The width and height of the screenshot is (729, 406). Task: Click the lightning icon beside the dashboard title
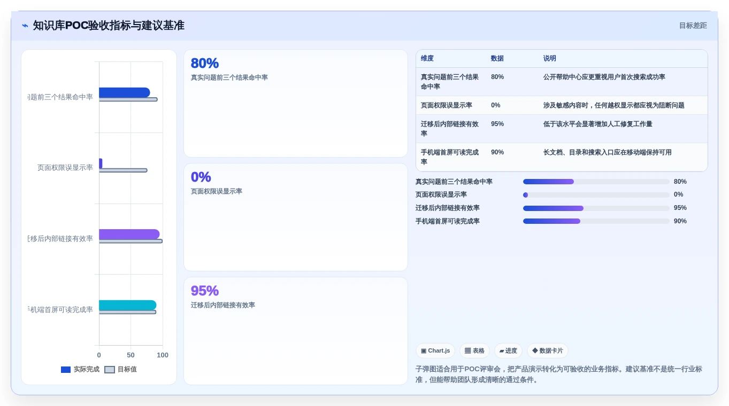25,26
